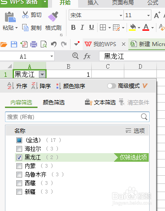The width and height of the screenshot is (165, 211).
Task: Click the Cut scissors icon
Action: coord(25,15)
